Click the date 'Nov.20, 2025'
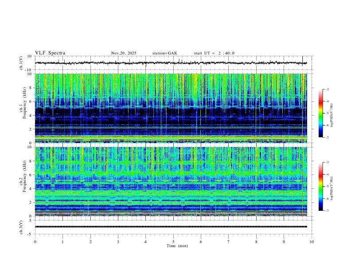This screenshot has height=271, width=351. 124,53
